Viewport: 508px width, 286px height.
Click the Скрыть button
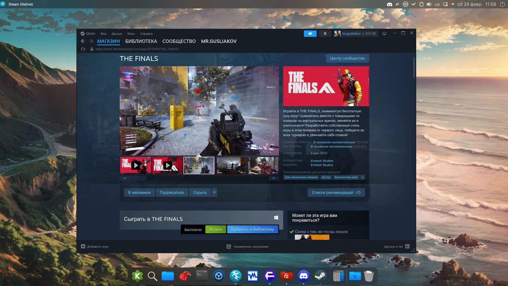point(200,192)
